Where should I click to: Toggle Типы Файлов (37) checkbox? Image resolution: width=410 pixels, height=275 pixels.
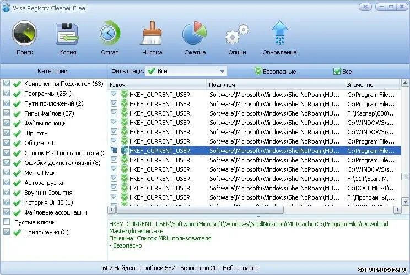pyautogui.click(x=7, y=113)
